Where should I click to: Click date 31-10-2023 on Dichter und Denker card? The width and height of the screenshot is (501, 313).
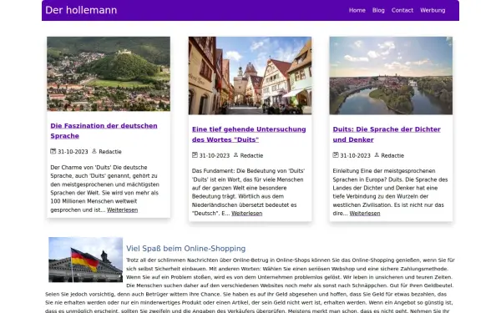pos(355,155)
